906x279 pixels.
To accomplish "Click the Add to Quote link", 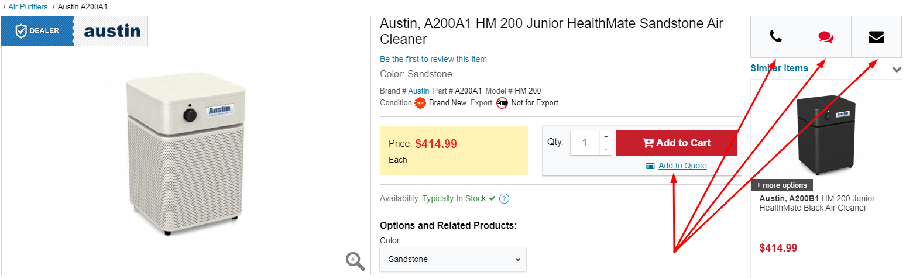I will tap(682, 166).
